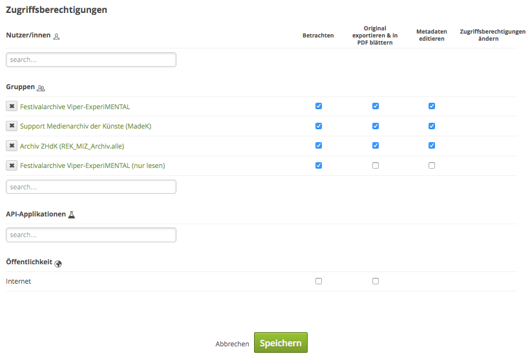Viewport: 532px width, 358px height.
Task: Click the globe icon beside Öffentlichkeit
Action: (x=58, y=263)
